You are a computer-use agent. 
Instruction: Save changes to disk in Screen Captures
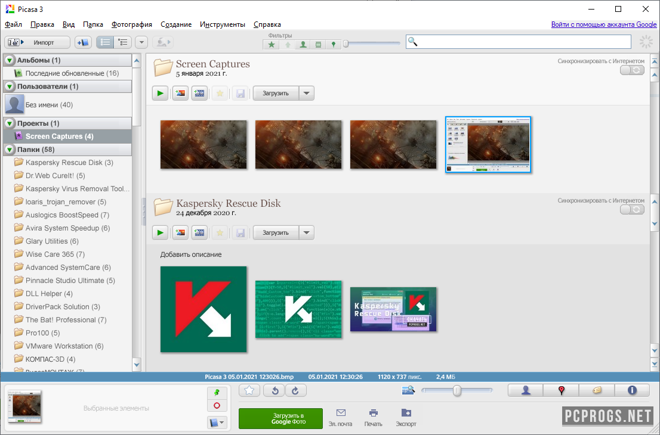click(x=240, y=94)
